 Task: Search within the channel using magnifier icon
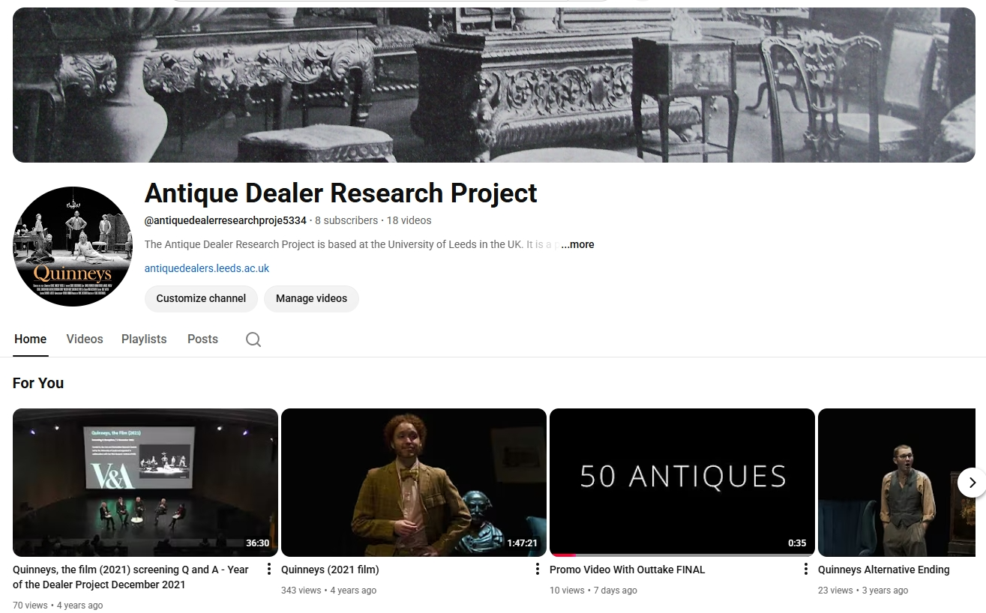[x=253, y=339]
